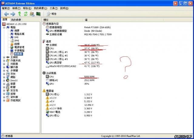Click the Forward arrow toolbar icon
Screen dimensions: 194x139
[x=13, y=14]
